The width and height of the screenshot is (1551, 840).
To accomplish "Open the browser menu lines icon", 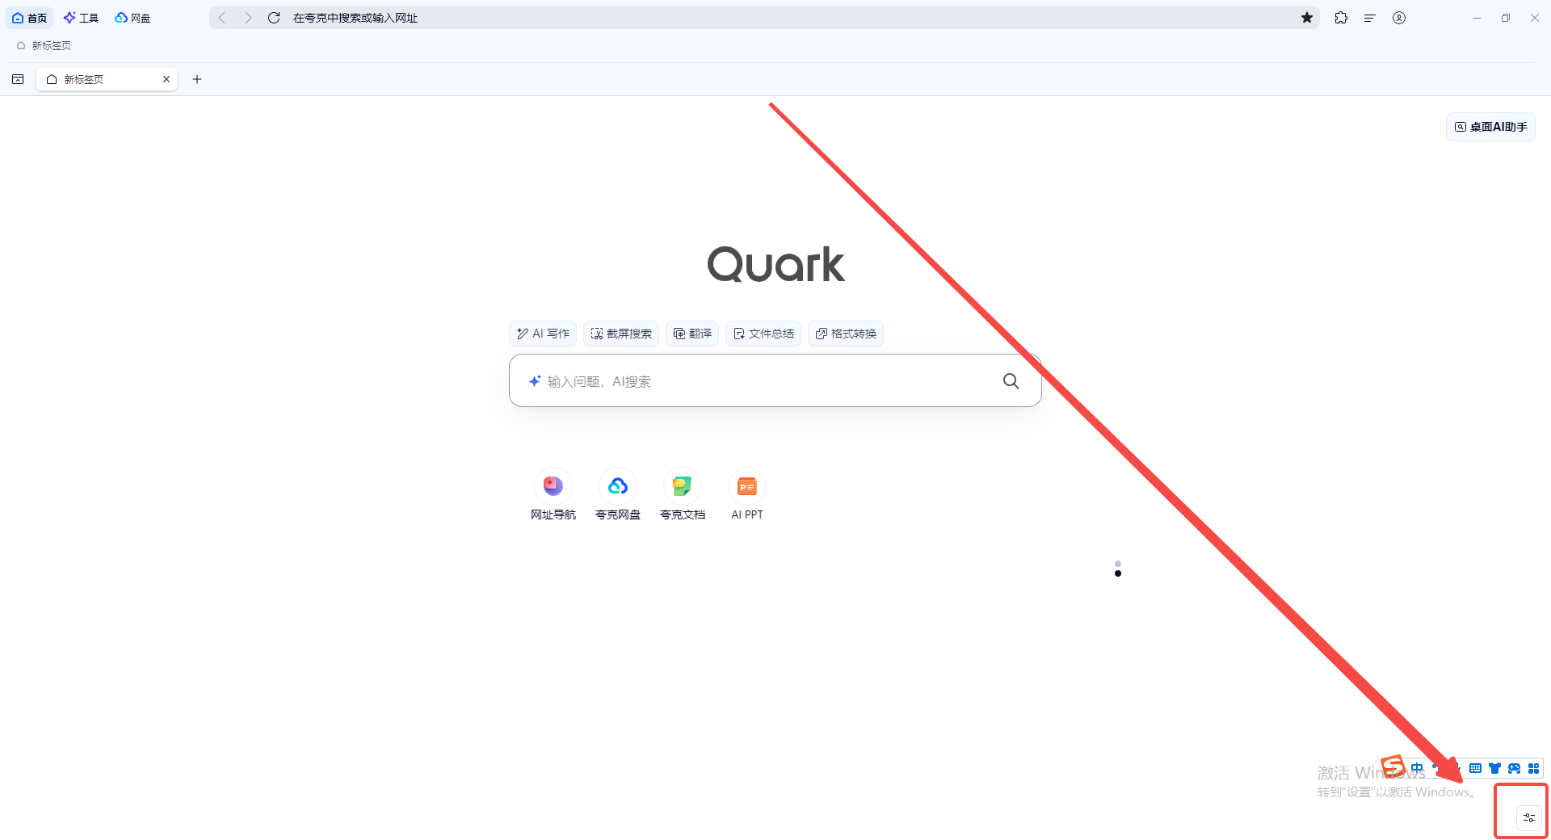I will click(x=1370, y=18).
